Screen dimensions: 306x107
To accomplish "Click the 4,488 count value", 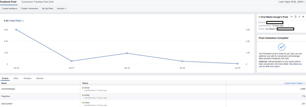I will tap(303, 89).
